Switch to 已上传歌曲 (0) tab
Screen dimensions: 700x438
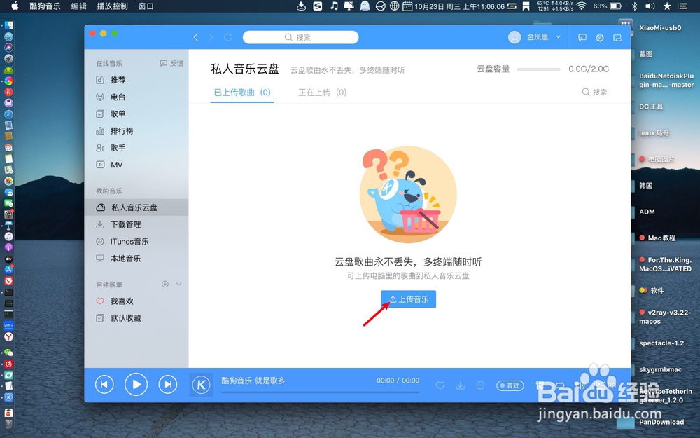242,93
